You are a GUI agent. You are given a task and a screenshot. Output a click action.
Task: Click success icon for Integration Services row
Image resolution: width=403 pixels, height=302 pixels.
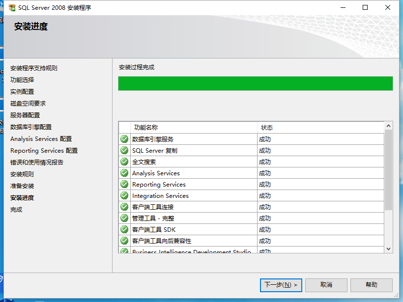point(124,195)
